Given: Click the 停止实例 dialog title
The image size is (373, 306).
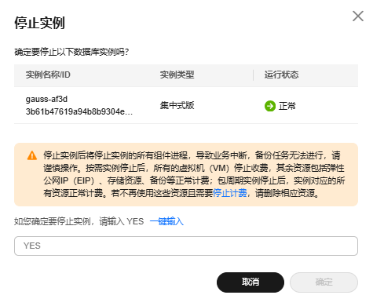Looking at the screenshot, I should click(39, 23).
